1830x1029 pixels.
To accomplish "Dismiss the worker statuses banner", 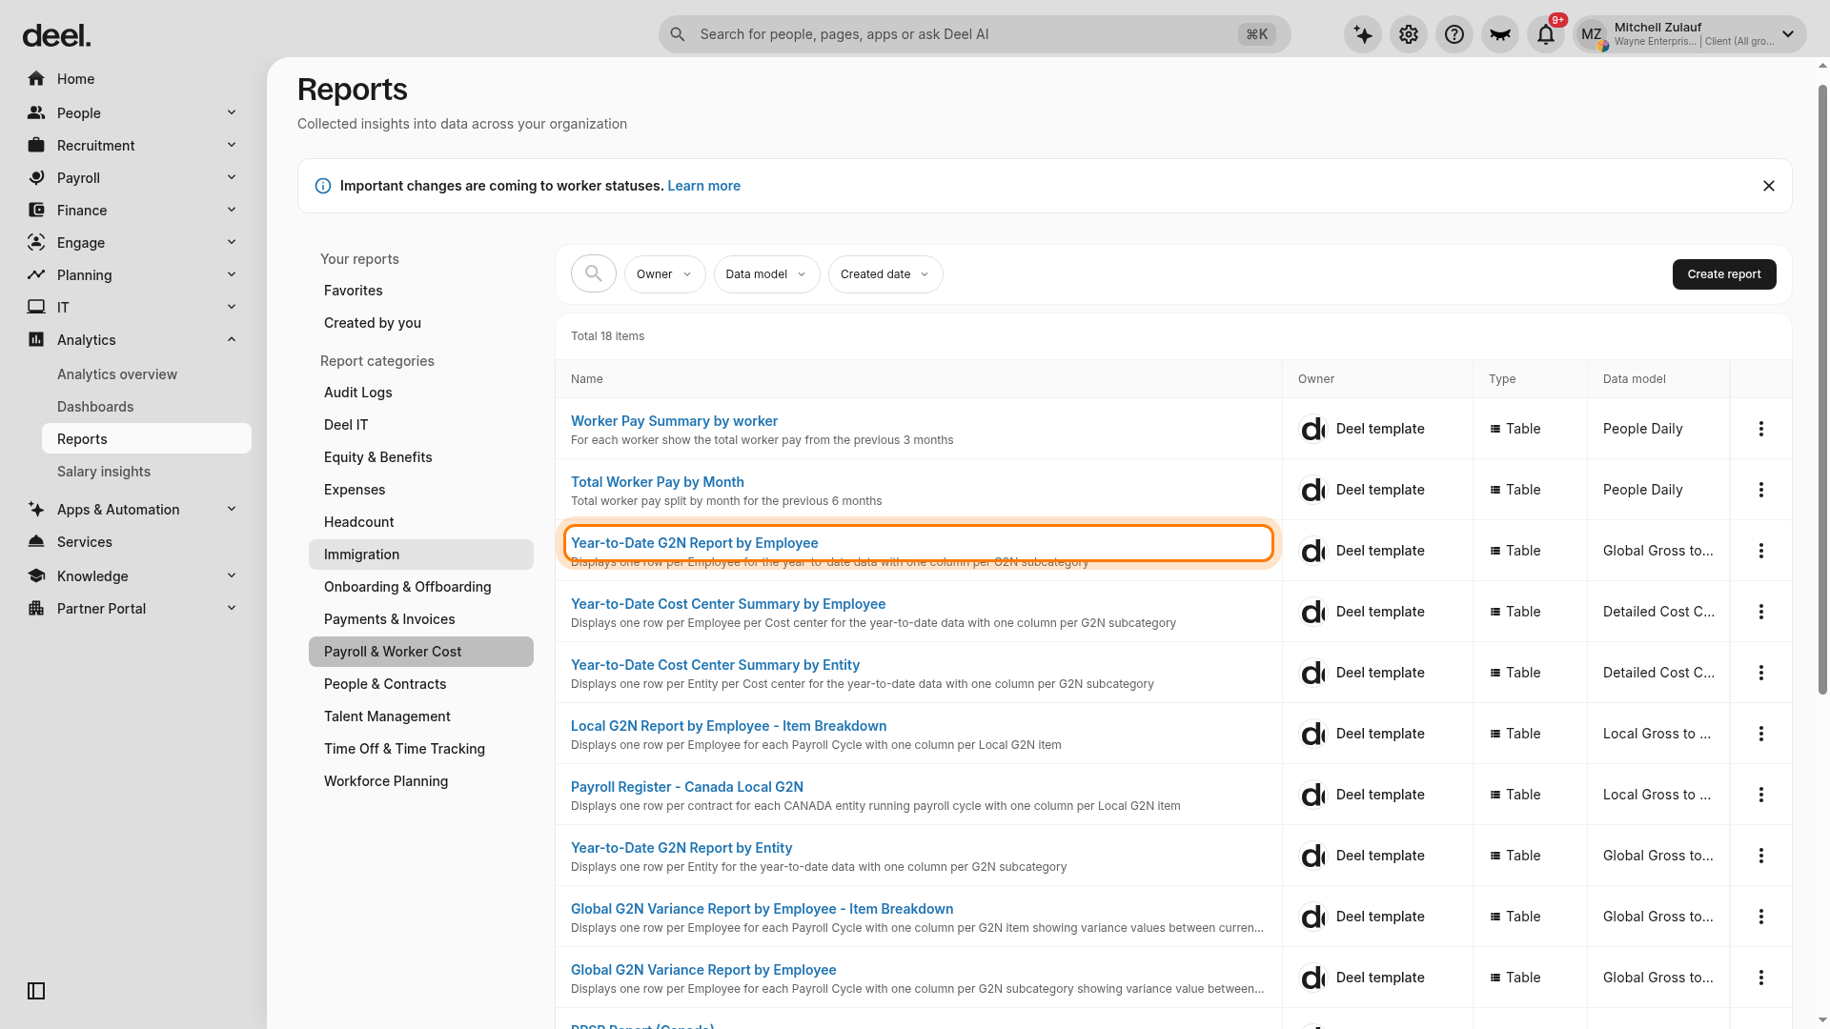I will tap(1769, 186).
